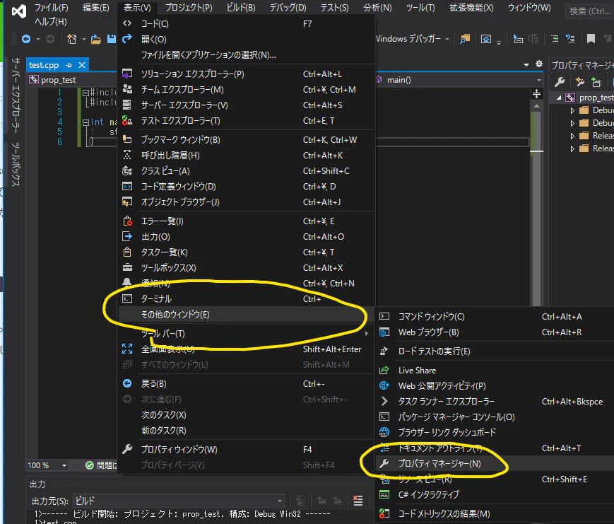Click the home-window icon in the toolbar
Viewport: 614px width, 524px height.
pyautogui.click(x=486, y=39)
